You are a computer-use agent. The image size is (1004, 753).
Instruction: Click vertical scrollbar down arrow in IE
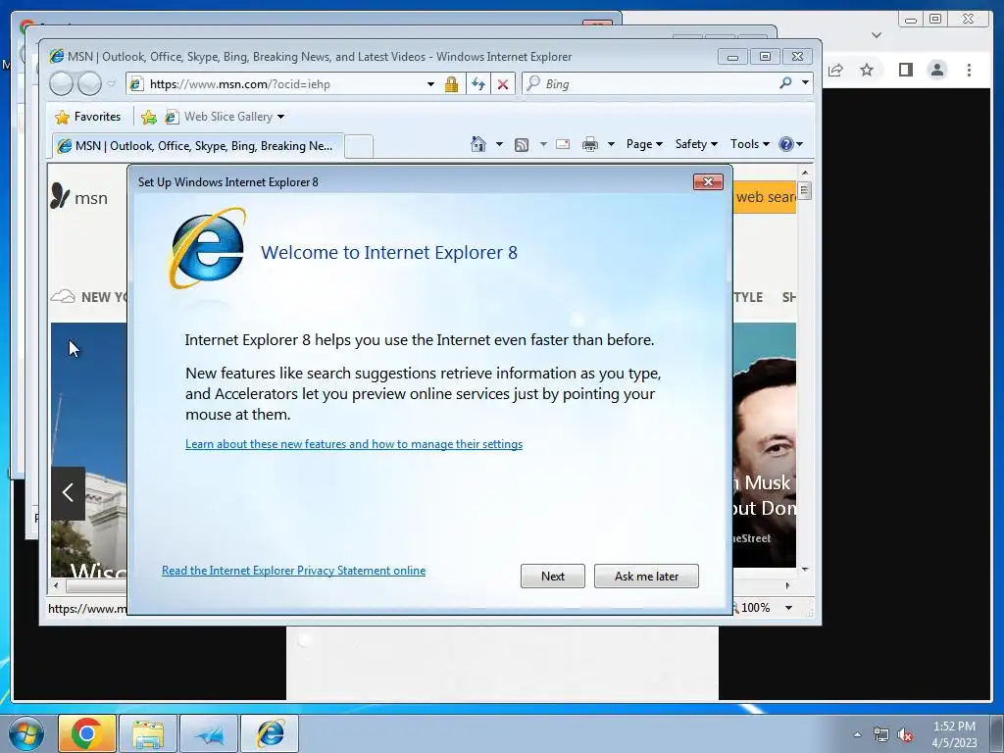click(x=805, y=569)
